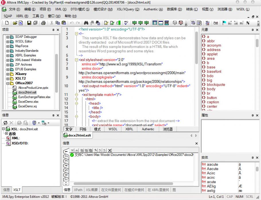Click the New document toolbar icon
This screenshot has width=261, height=200.
[x=7, y=23]
